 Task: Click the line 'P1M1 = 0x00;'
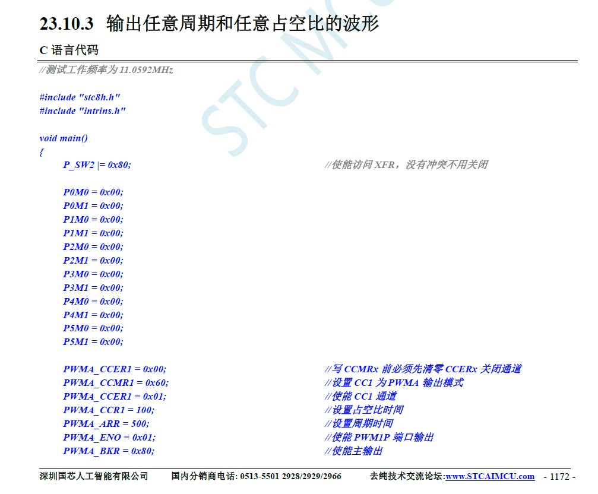tap(93, 233)
